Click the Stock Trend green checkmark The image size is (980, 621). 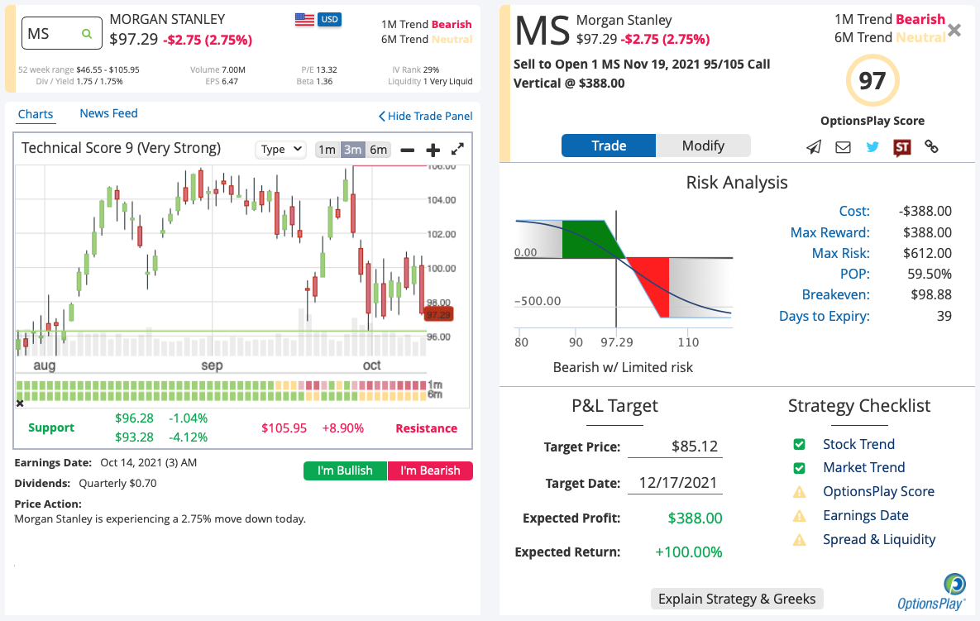pyautogui.click(x=799, y=444)
